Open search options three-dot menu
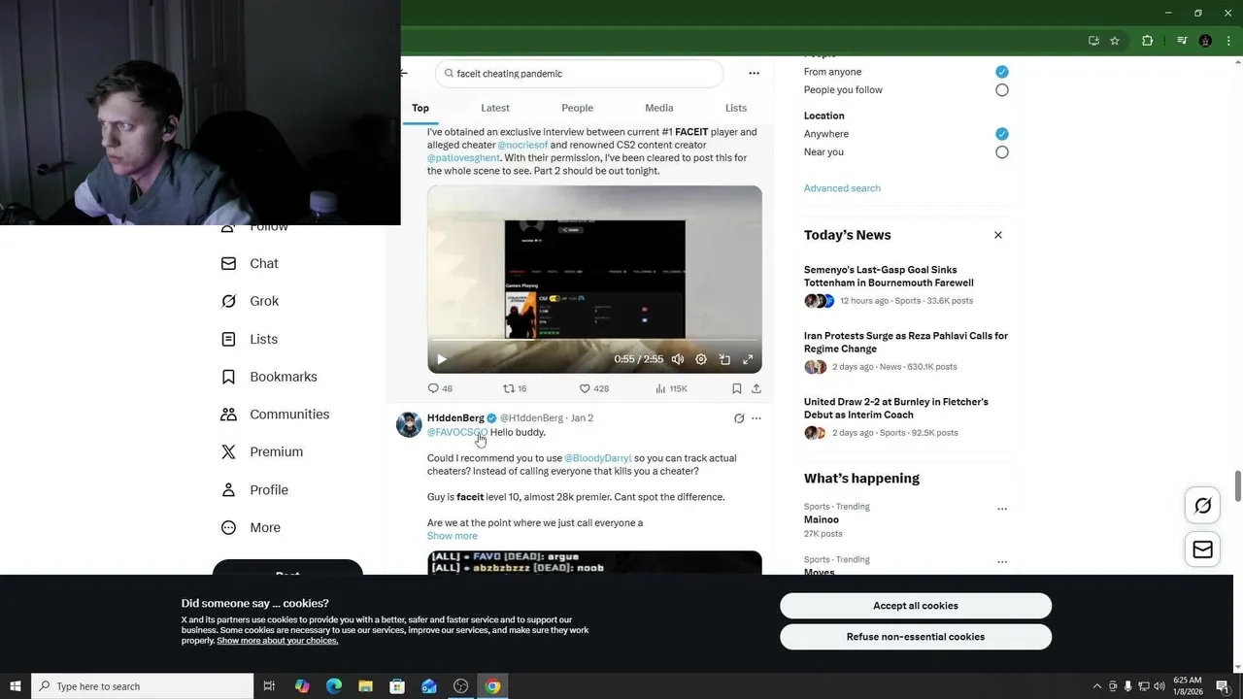This screenshot has height=699, width=1243. [754, 73]
